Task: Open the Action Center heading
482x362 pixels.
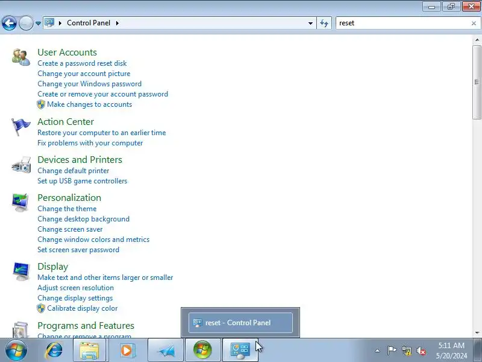Action: pos(66,122)
